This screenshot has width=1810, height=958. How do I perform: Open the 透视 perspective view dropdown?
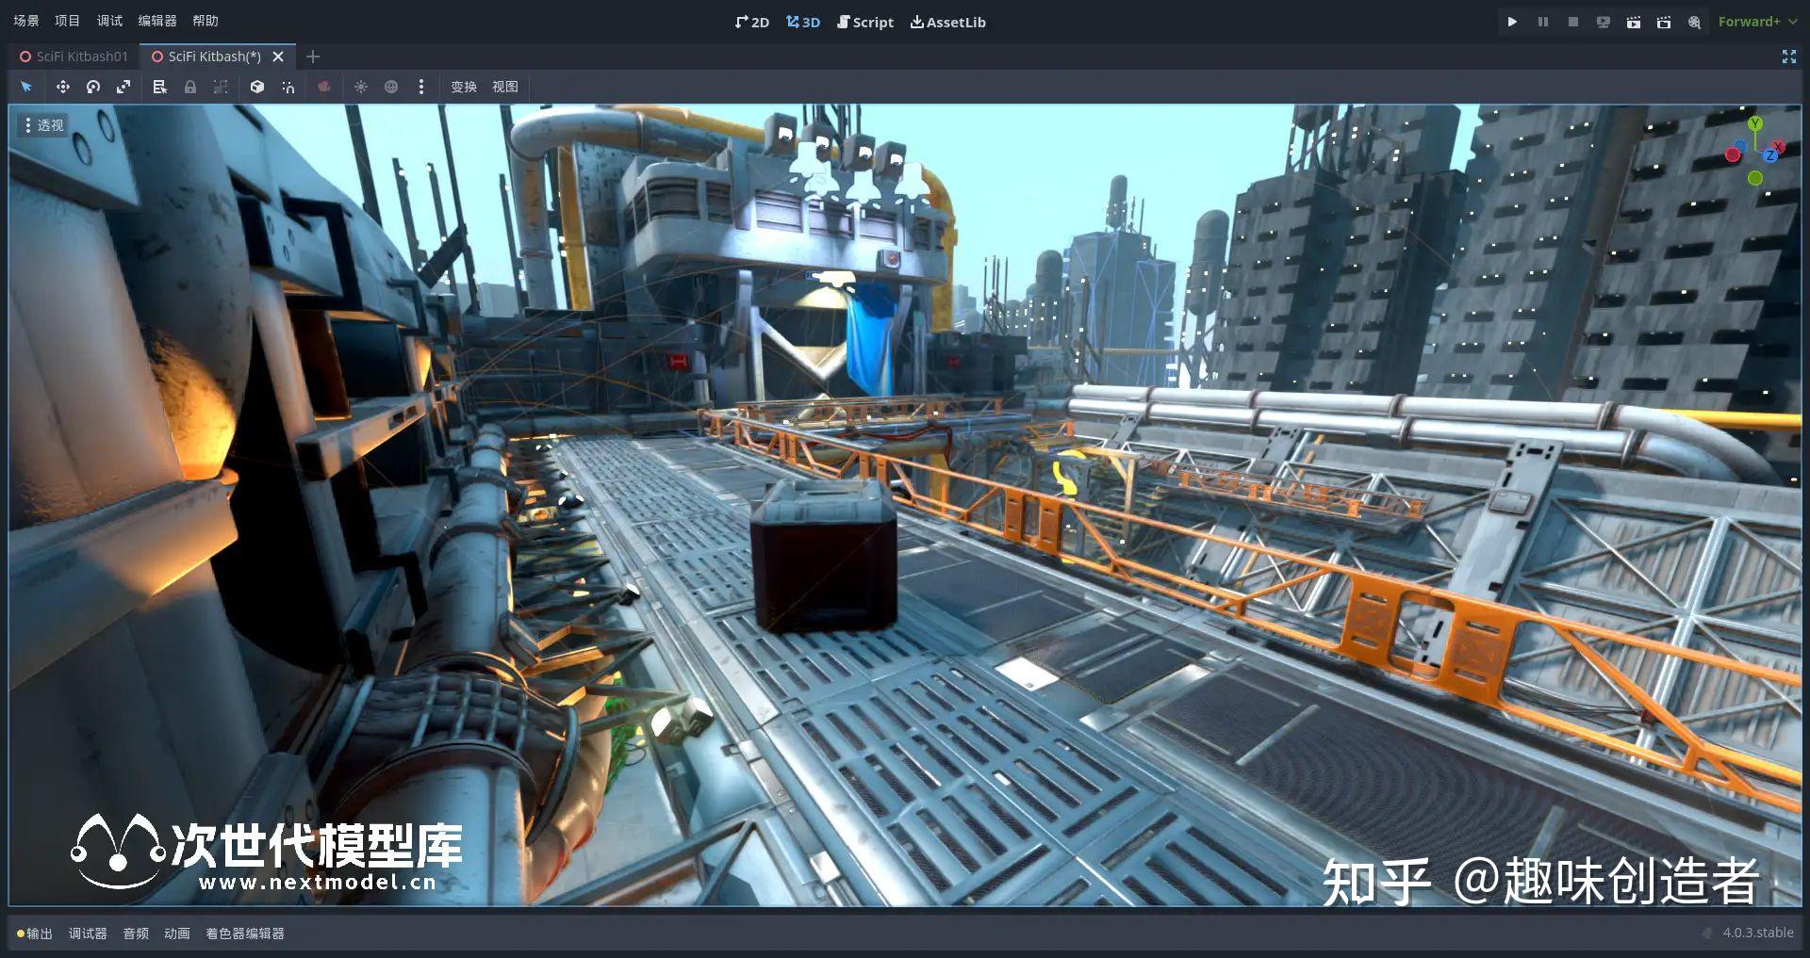[x=42, y=123]
